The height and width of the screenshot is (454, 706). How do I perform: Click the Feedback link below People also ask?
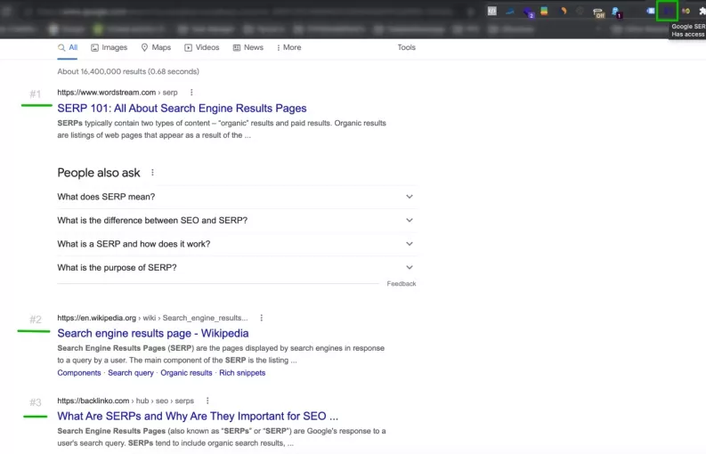[402, 284]
